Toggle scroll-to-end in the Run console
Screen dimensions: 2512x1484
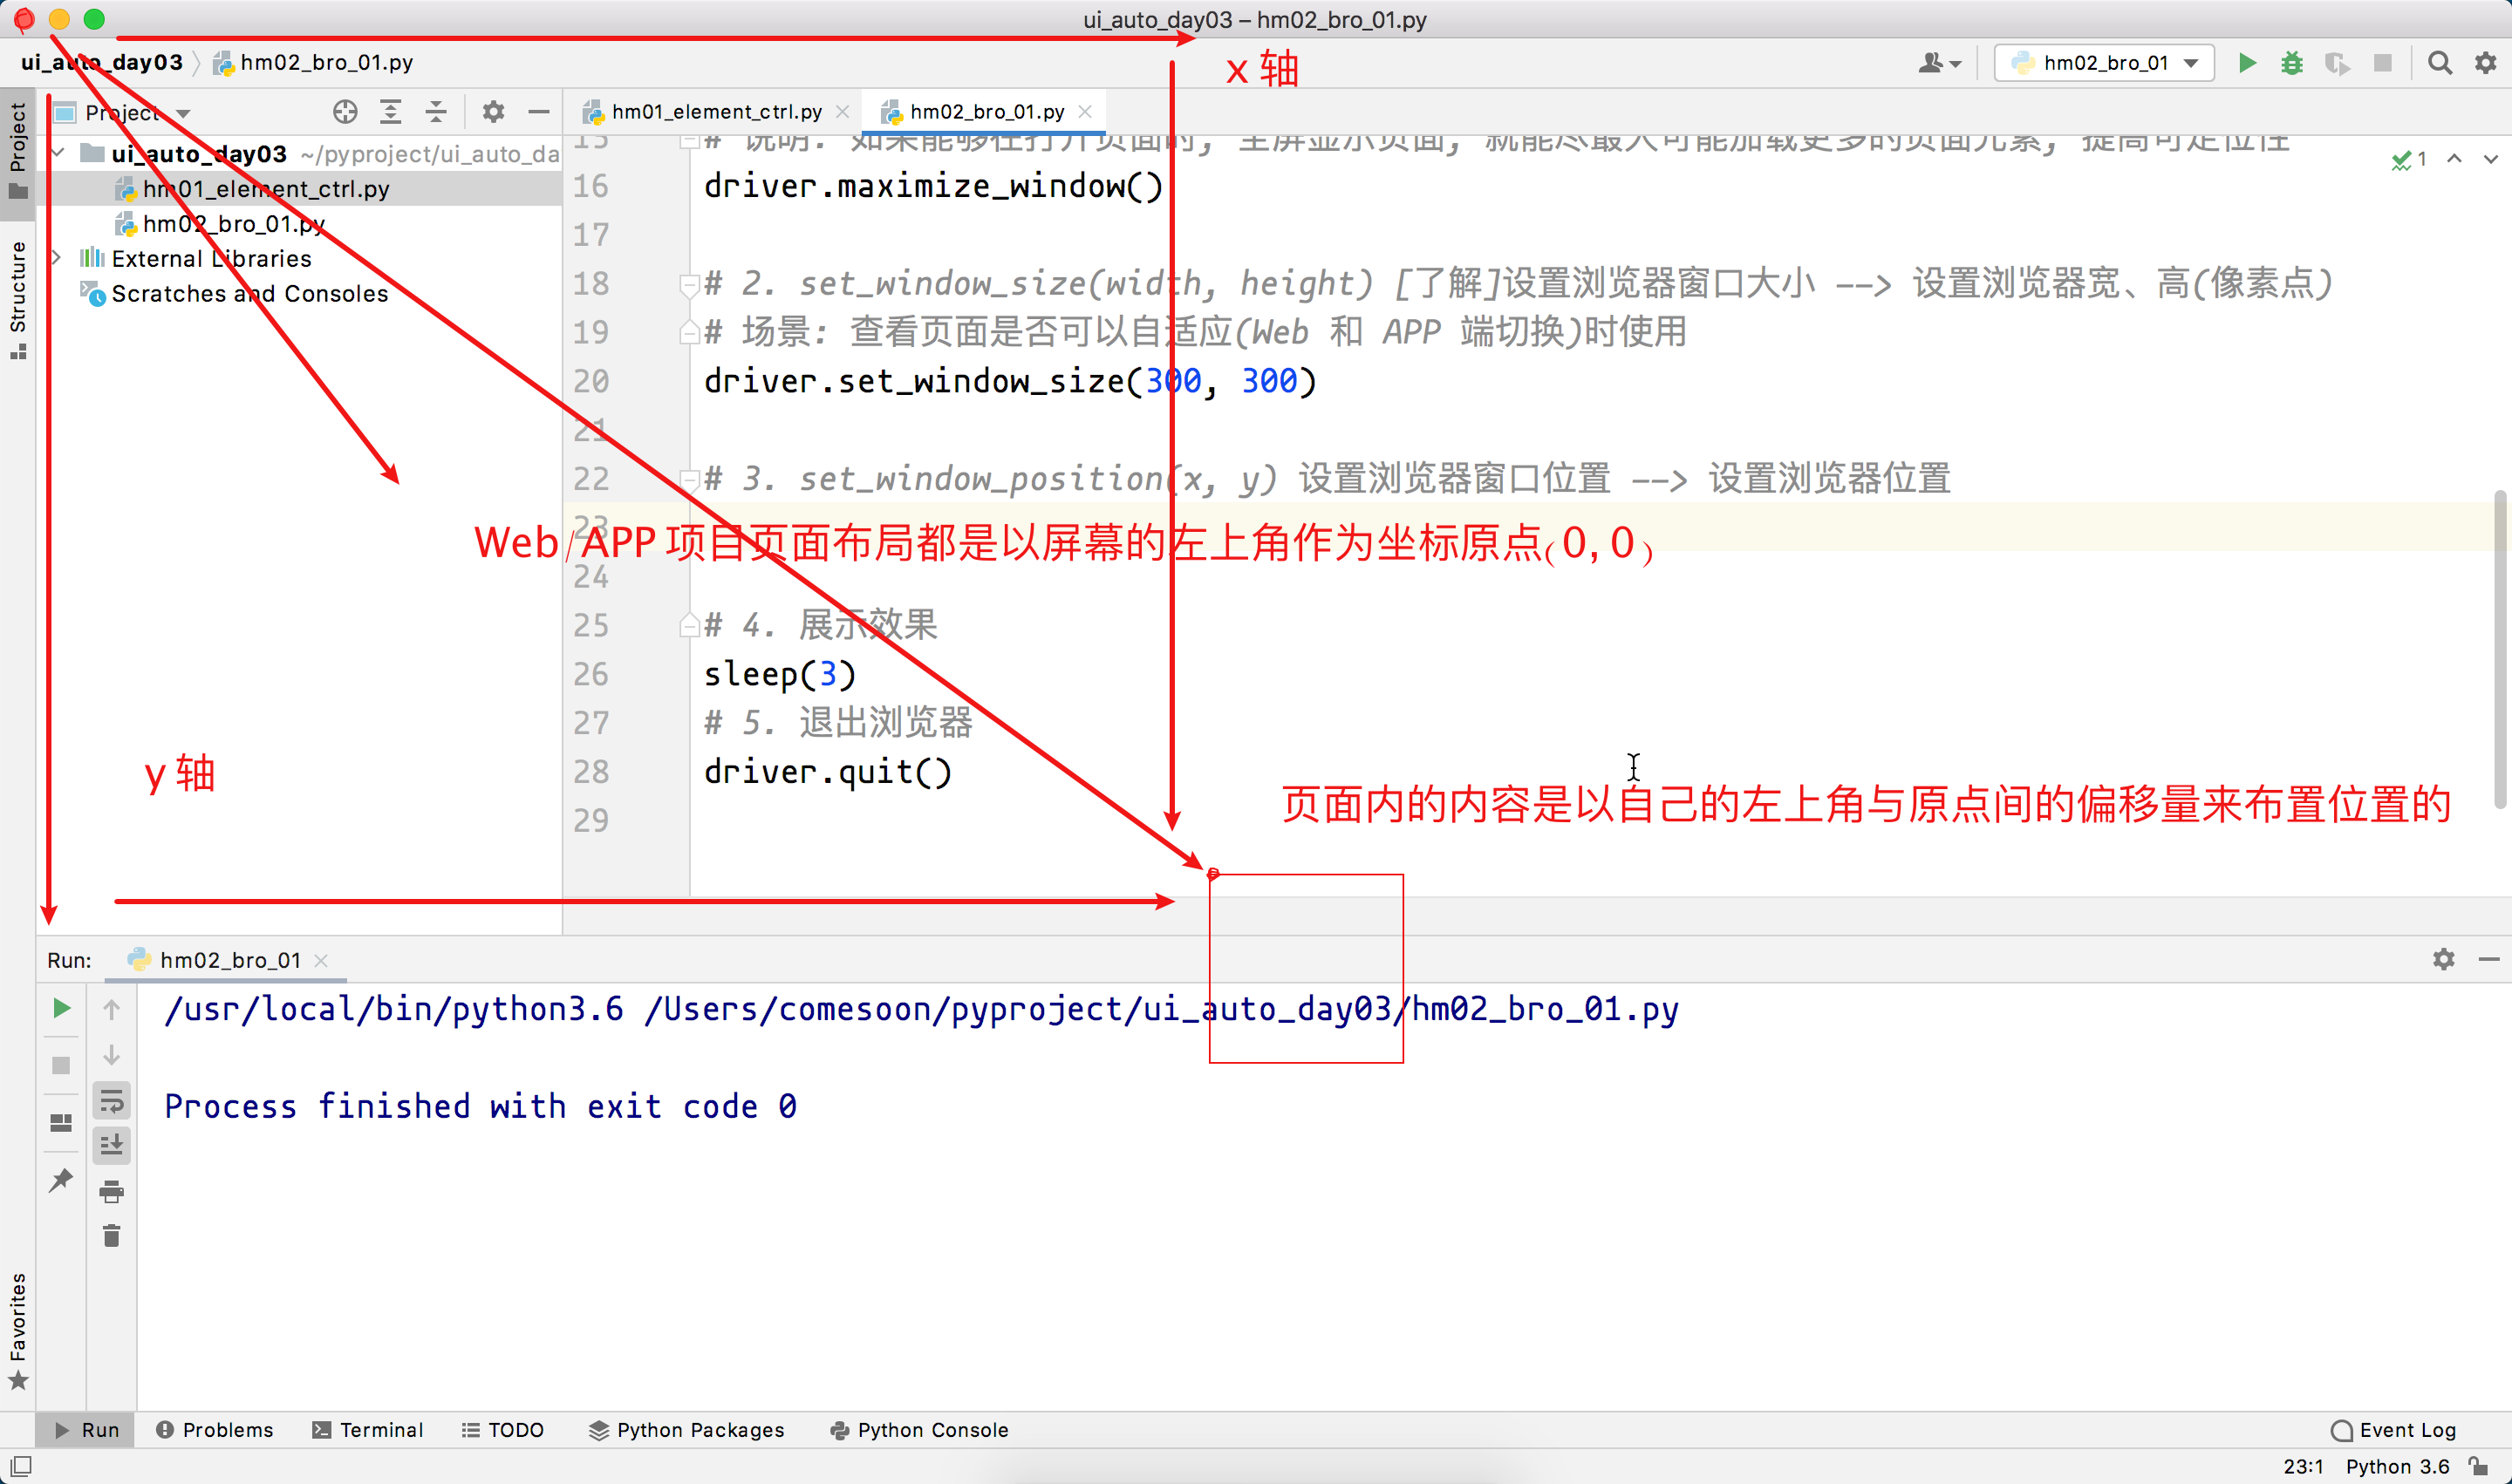click(x=111, y=1144)
